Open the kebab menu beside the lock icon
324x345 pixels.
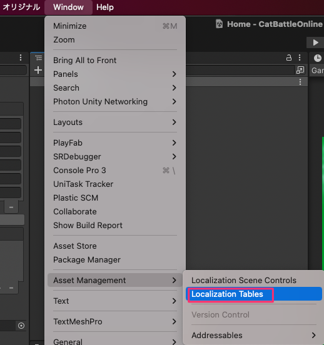[x=300, y=57]
